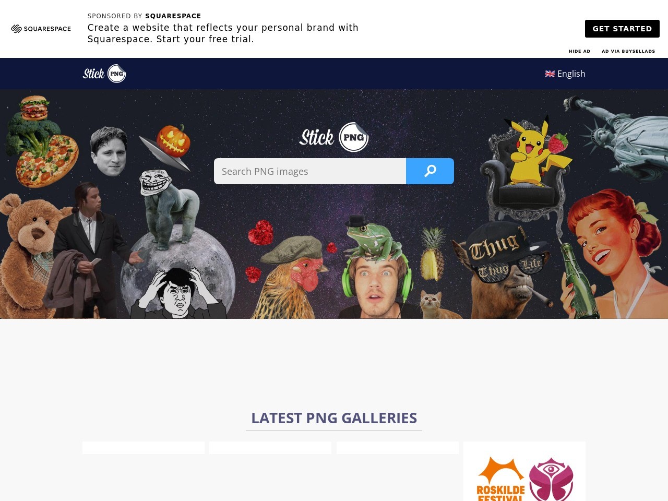The height and width of the screenshot is (501, 668).
Task: Click the troll face sticker
Action: (155, 182)
